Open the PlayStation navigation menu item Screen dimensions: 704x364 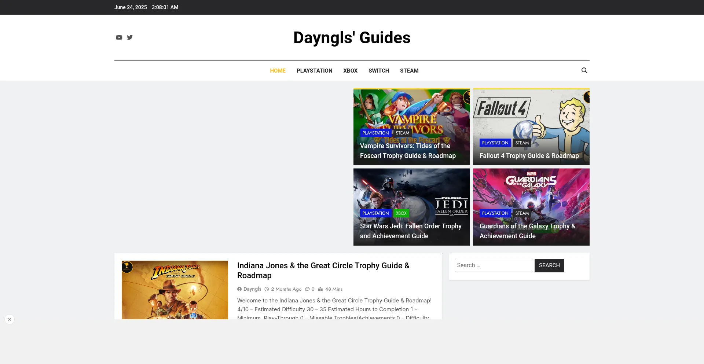pyautogui.click(x=314, y=71)
